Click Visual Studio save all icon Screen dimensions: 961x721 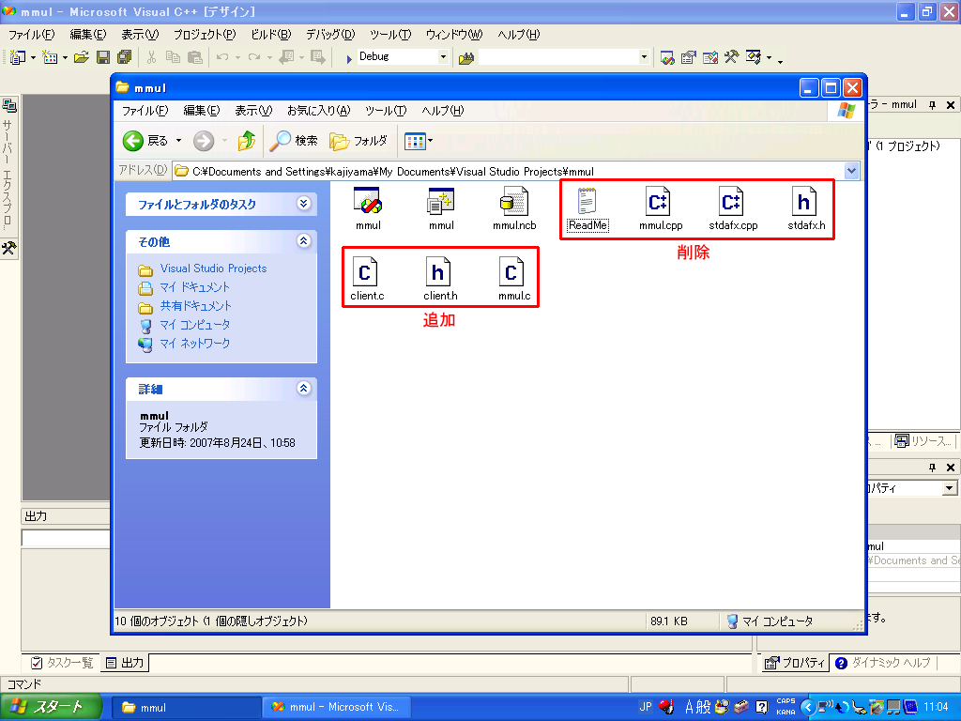(125, 57)
